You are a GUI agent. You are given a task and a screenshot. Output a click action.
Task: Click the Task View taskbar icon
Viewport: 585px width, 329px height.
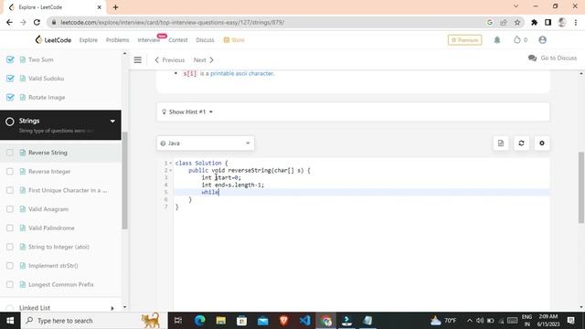pyautogui.click(x=178, y=321)
